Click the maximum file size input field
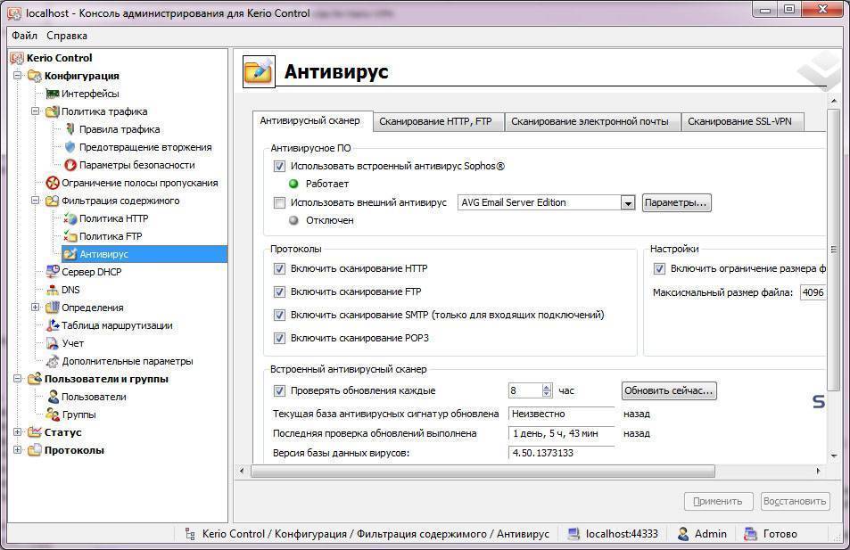The width and height of the screenshot is (850, 550). point(812,292)
